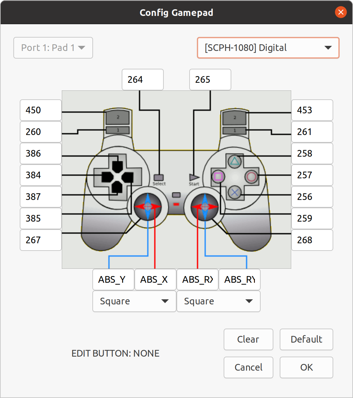This screenshot has height=398, width=353.
Task: Click the pink Square button icon on gamepad
Action: point(218,176)
